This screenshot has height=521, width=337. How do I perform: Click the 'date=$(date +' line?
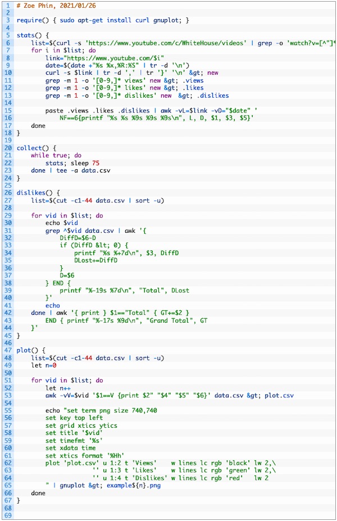point(117,65)
